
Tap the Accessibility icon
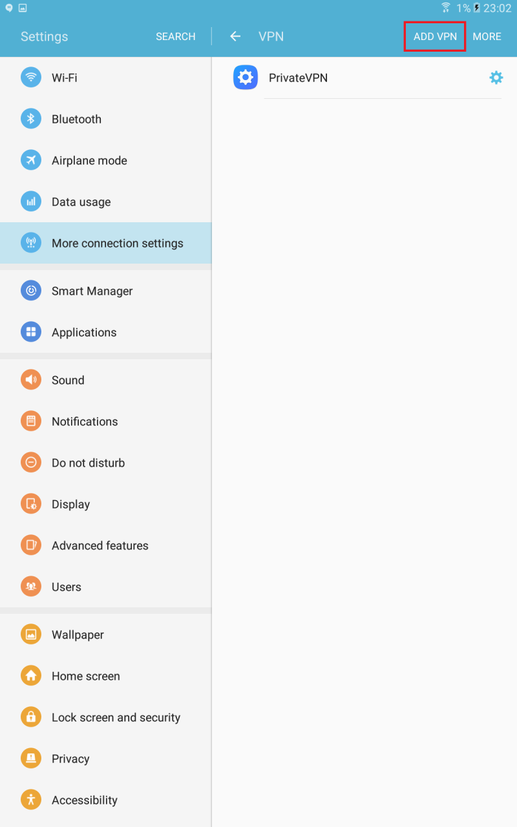click(31, 800)
